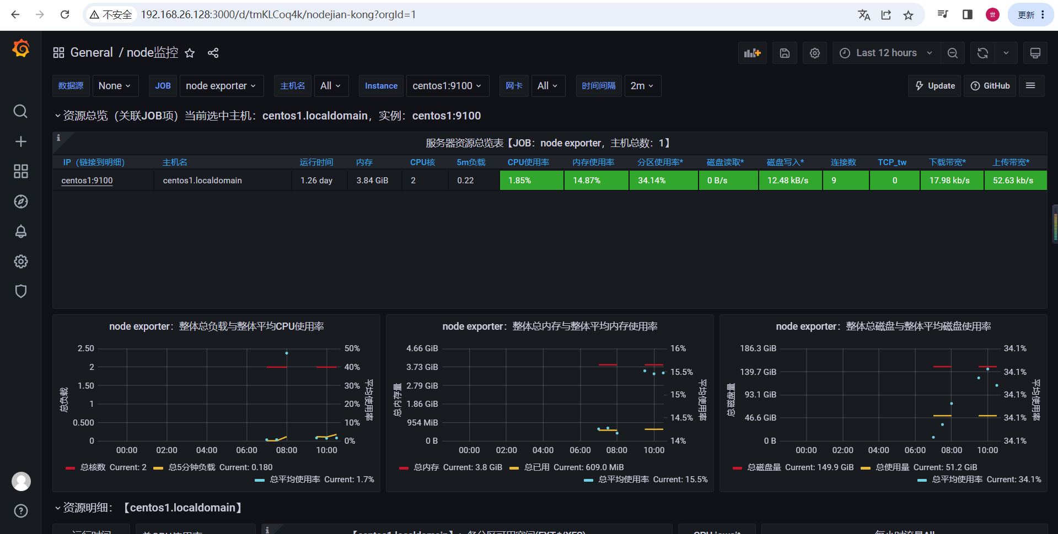
Task: Open dashboard settings gear in top toolbar
Action: [x=814, y=53]
